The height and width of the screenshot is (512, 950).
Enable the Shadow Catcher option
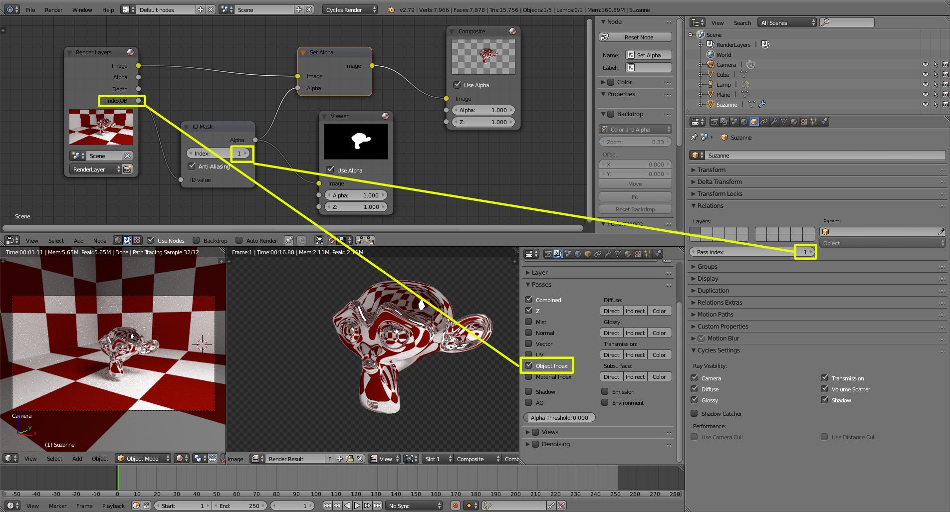coord(694,413)
